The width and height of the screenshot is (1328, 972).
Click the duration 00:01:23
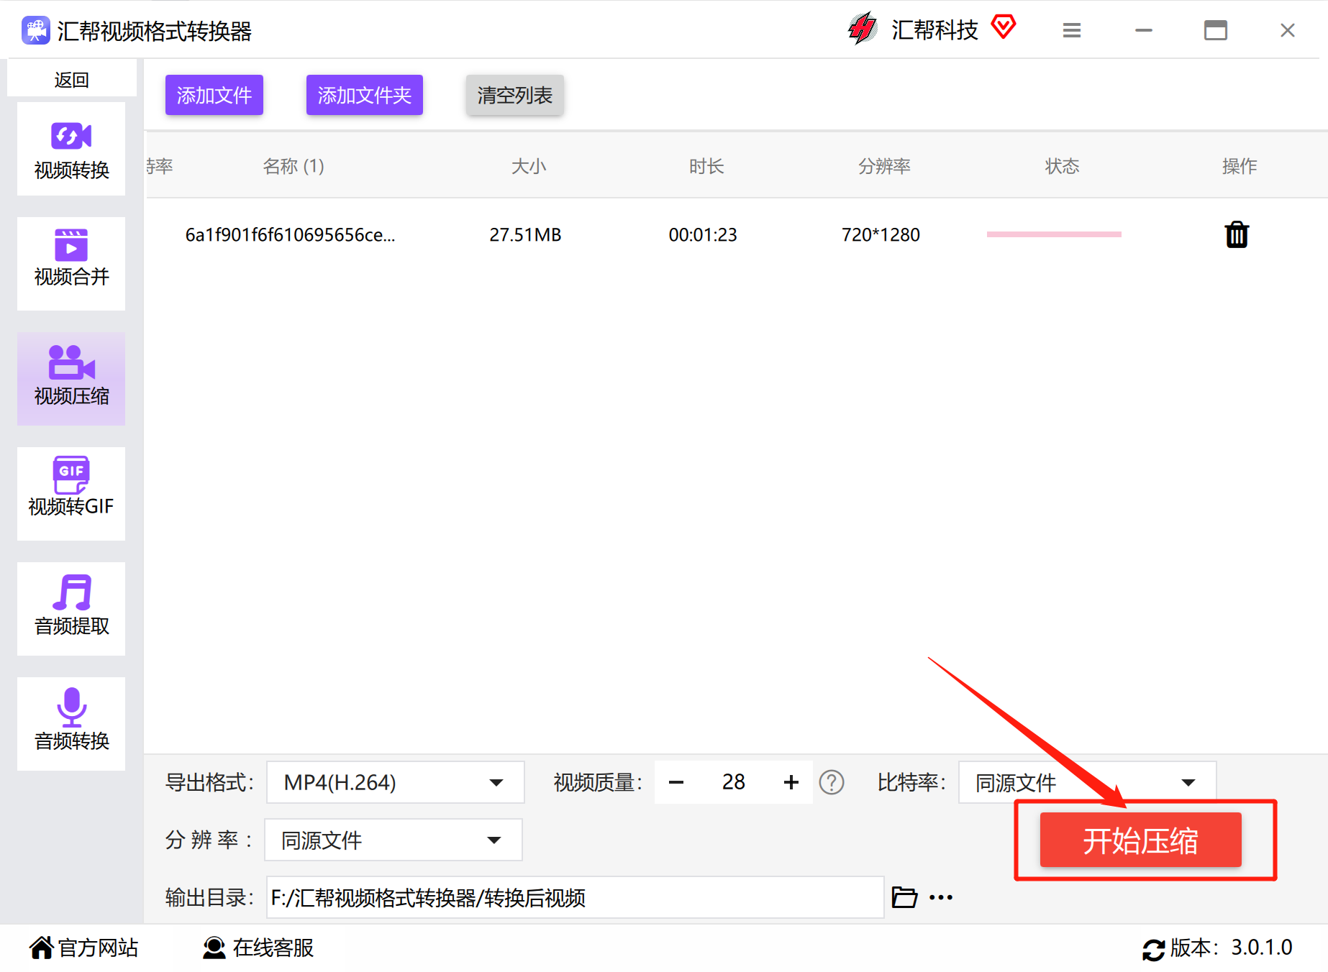pos(703,235)
